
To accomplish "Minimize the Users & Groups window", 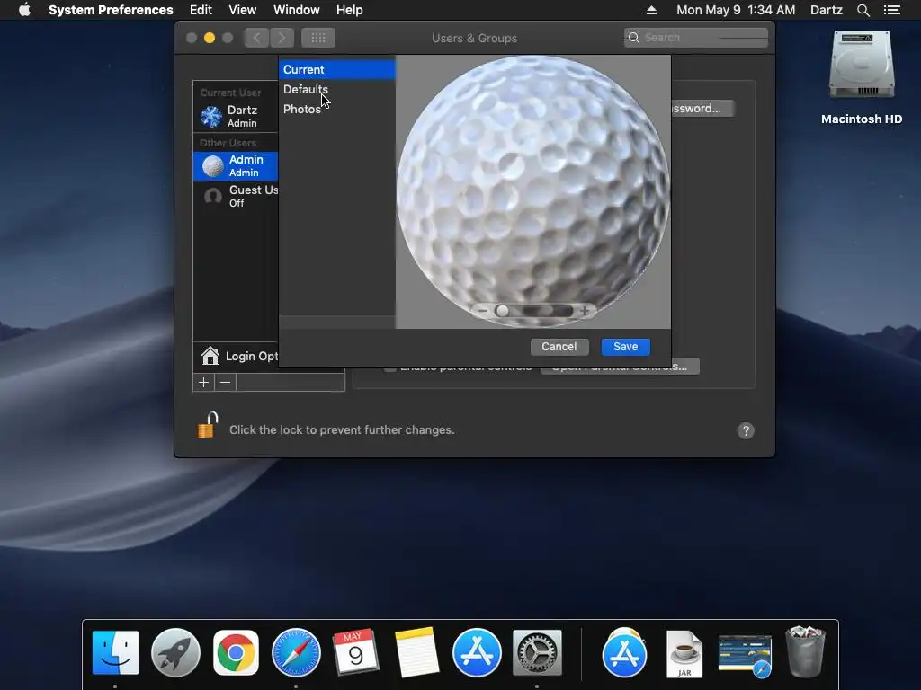I will 209,38.
